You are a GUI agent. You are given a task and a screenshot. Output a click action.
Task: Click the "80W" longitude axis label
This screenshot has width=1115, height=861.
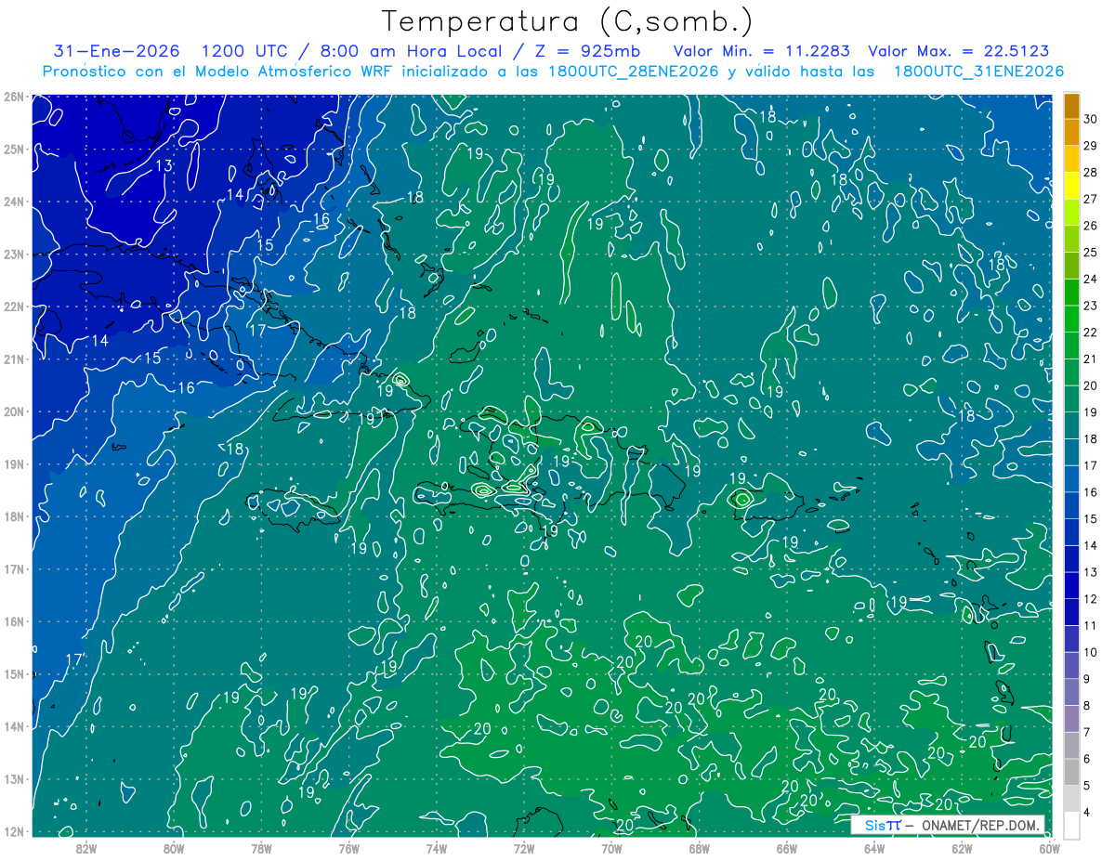174,847
